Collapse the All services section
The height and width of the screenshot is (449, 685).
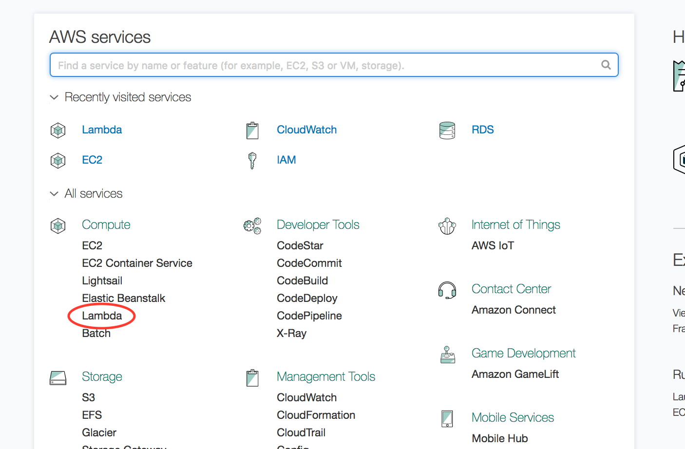click(54, 194)
